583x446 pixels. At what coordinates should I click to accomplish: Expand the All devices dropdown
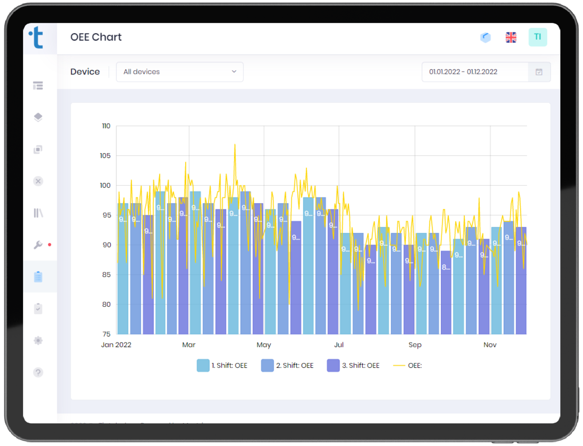[180, 72]
